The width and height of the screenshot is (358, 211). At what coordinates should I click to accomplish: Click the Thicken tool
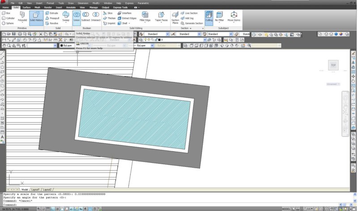[x=109, y=18]
